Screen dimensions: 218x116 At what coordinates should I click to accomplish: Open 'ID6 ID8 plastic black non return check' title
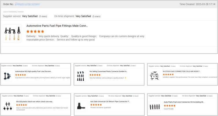coord(35,102)
